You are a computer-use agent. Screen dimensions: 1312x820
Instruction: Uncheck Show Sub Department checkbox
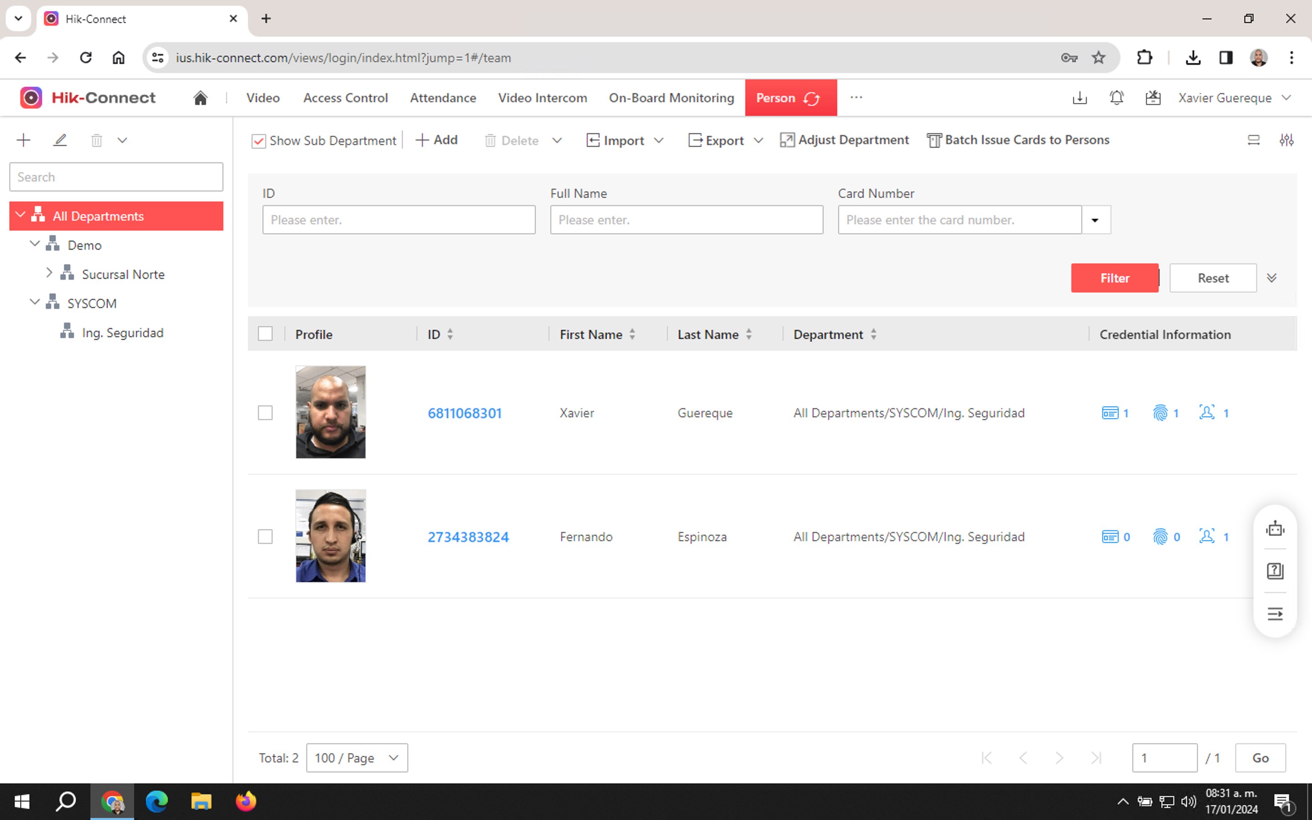pyautogui.click(x=259, y=141)
